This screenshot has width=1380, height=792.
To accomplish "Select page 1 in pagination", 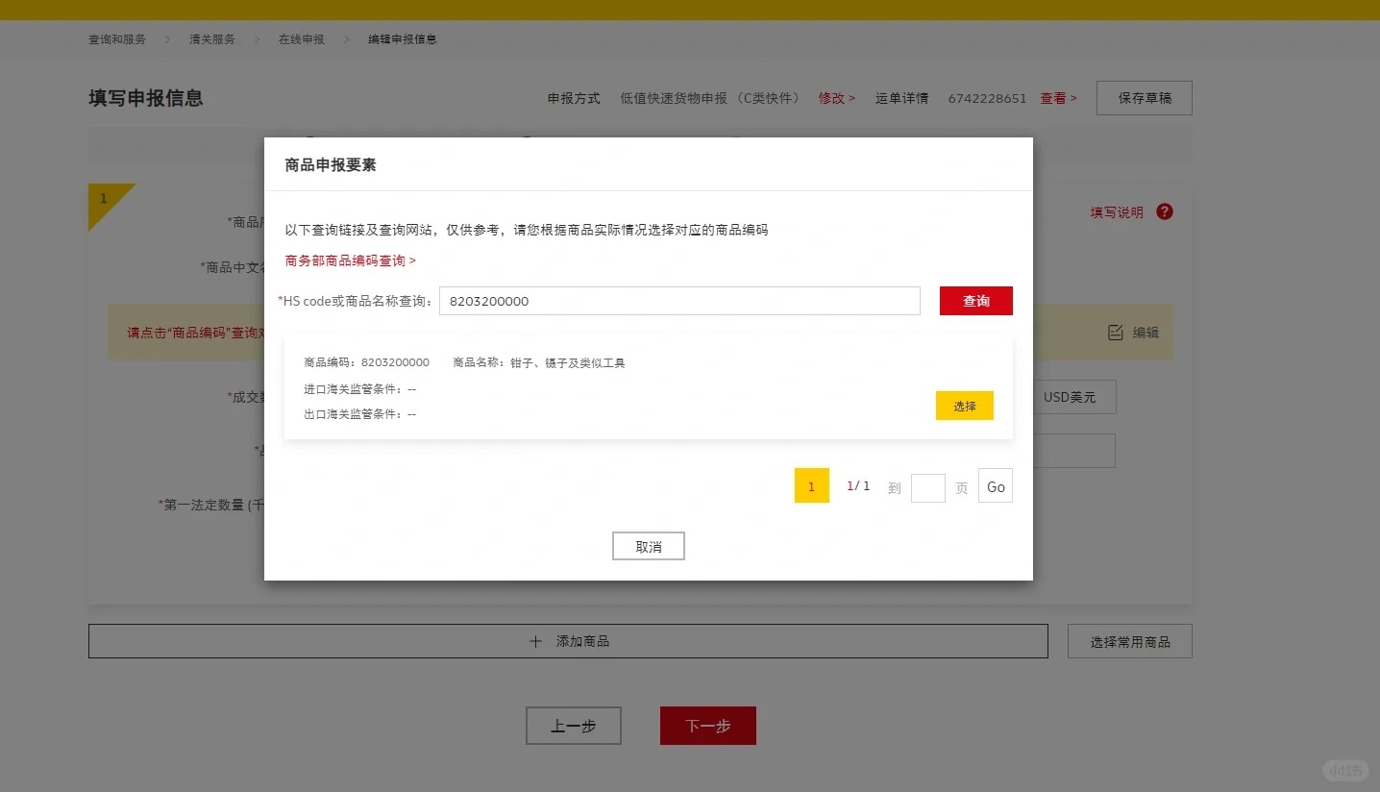I will [811, 486].
